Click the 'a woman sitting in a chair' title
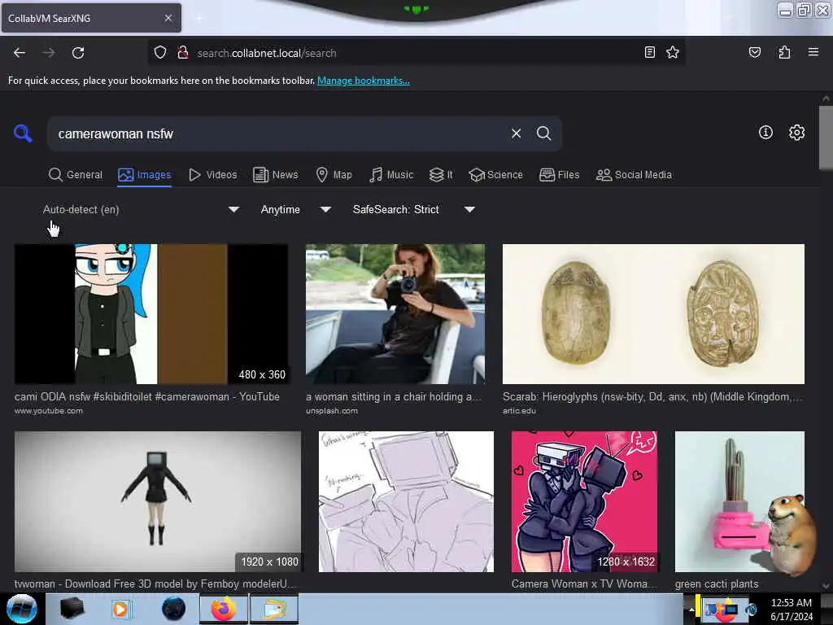833x625 pixels. click(x=394, y=396)
